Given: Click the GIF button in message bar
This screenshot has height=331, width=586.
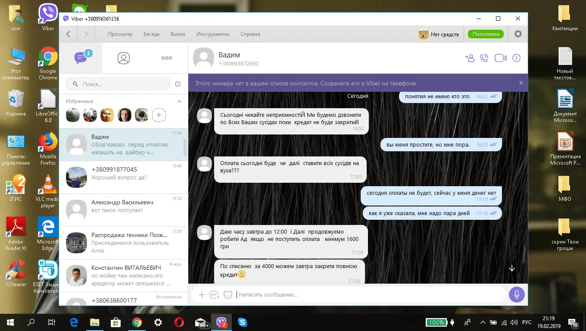Looking at the screenshot, I should (x=214, y=295).
